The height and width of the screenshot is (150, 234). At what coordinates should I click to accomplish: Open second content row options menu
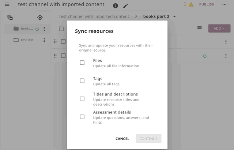click(226, 56)
